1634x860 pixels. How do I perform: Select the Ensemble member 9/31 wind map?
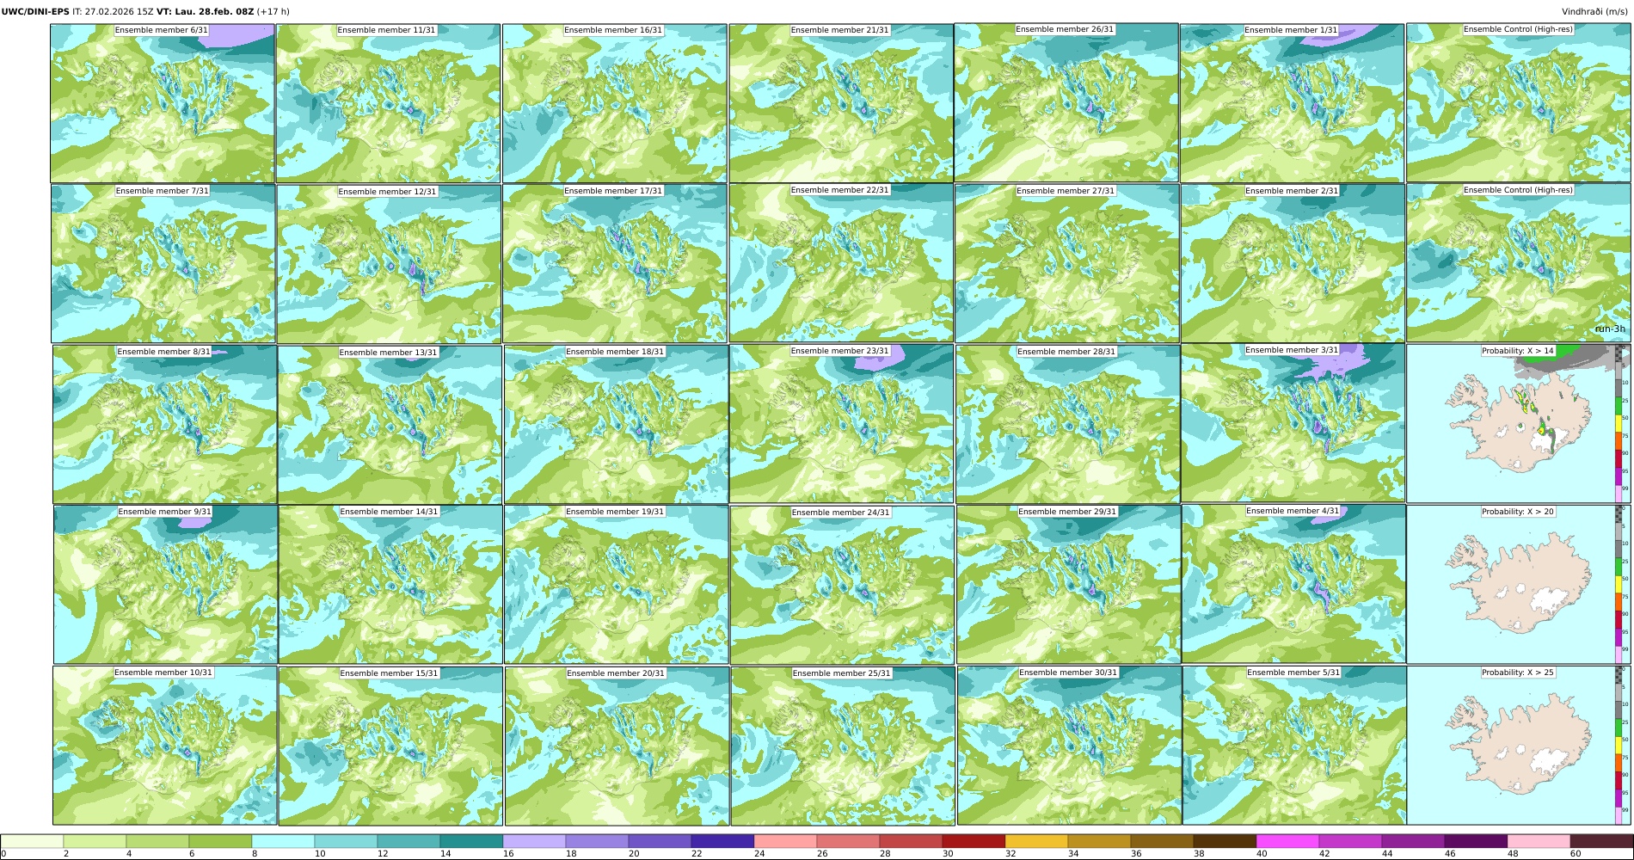pos(165,585)
